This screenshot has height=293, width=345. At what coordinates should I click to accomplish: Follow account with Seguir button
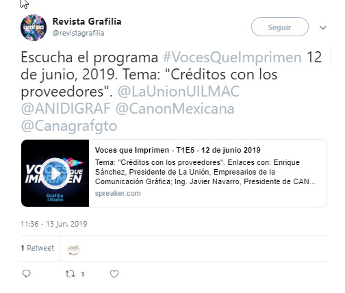coord(280,27)
